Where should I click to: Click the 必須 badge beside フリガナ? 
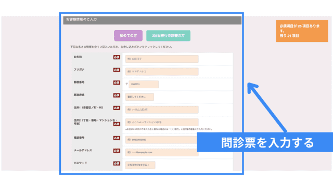tap(117, 70)
